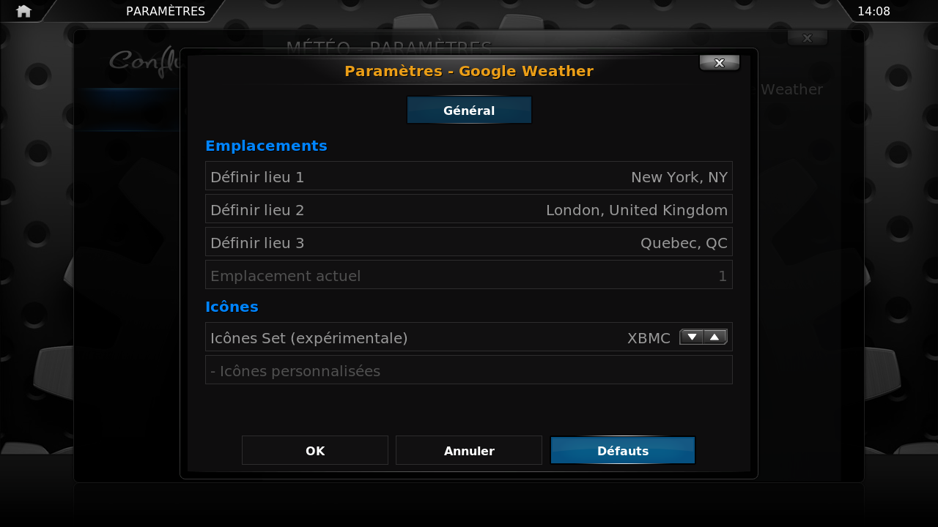The image size is (938, 527).
Task: Click the up arrow for Icônes Set
Action: pyautogui.click(x=715, y=337)
